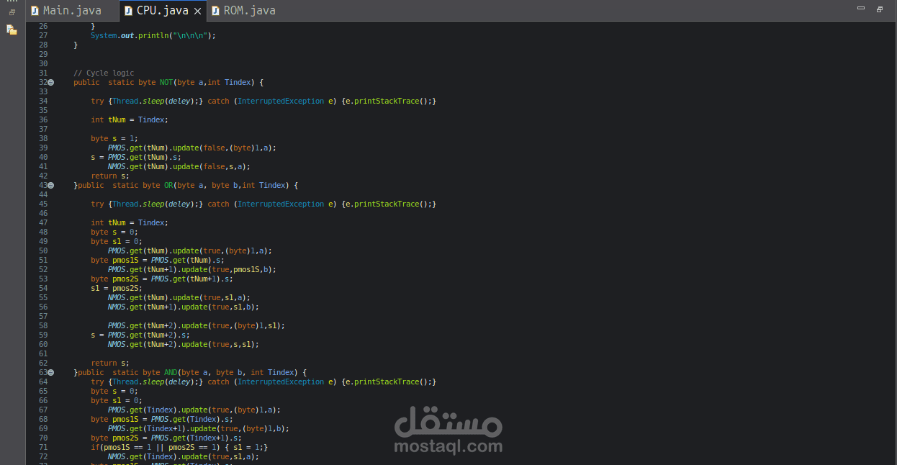This screenshot has width=897, height=465.
Task: Click line number 47 in the gutter
Action: coord(43,222)
